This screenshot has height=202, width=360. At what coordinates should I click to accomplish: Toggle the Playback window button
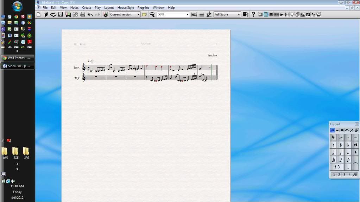(x=282, y=14)
